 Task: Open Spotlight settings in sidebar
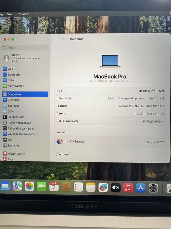(x=11, y=145)
